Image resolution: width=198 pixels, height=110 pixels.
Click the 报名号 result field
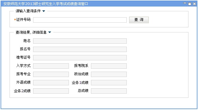click(x=80, y=49)
